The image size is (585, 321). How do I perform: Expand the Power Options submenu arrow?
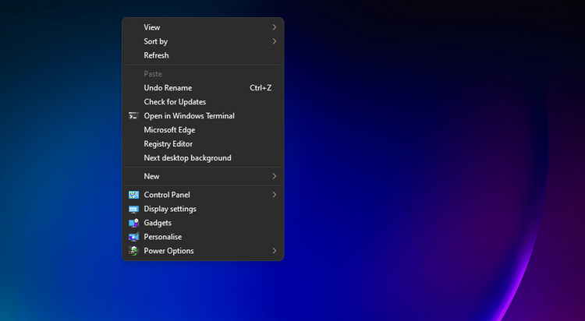point(275,251)
